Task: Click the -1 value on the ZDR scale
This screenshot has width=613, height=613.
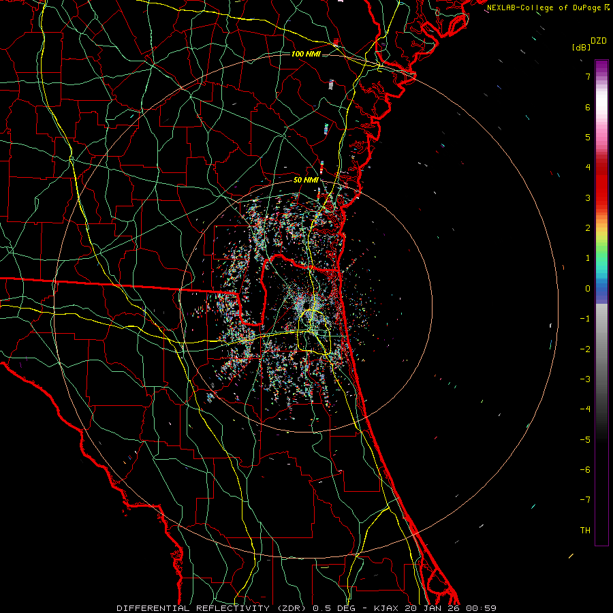Action: coord(585,319)
